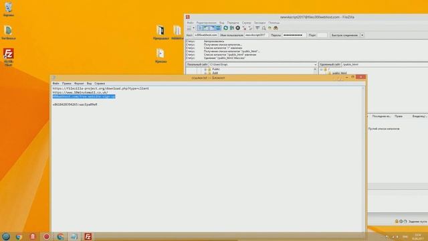Expand the Public folder in local tree
Viewport: 428px width, 241px height.
tap(205, 70)
